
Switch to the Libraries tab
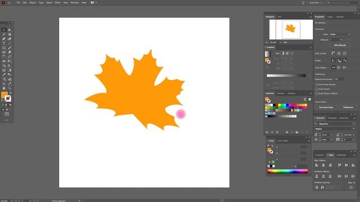340,17
